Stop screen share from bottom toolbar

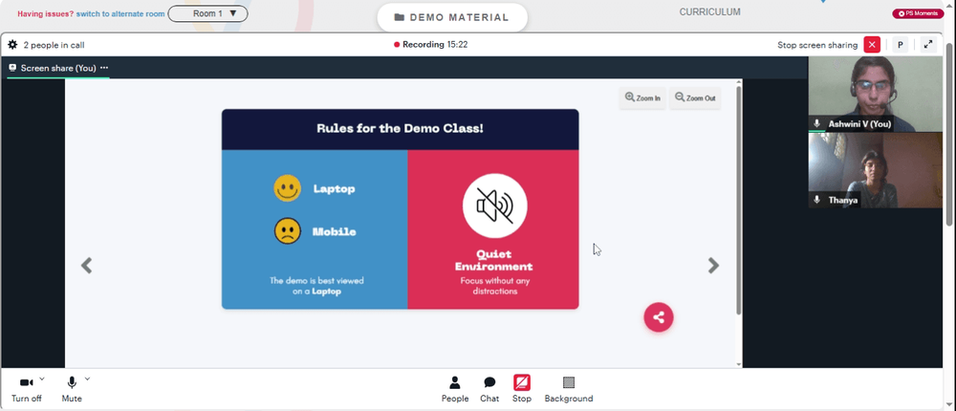pyautogui.click(x=521, y=389)
